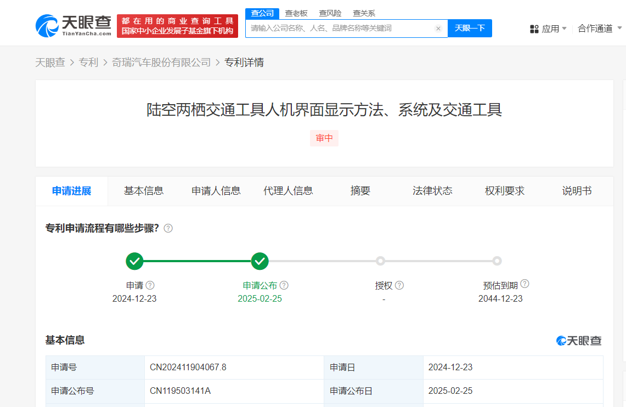Viewport: 626px width, 407px height.
Task: Click the help icon beside 申请公布 step
Action: click(284, 285)
